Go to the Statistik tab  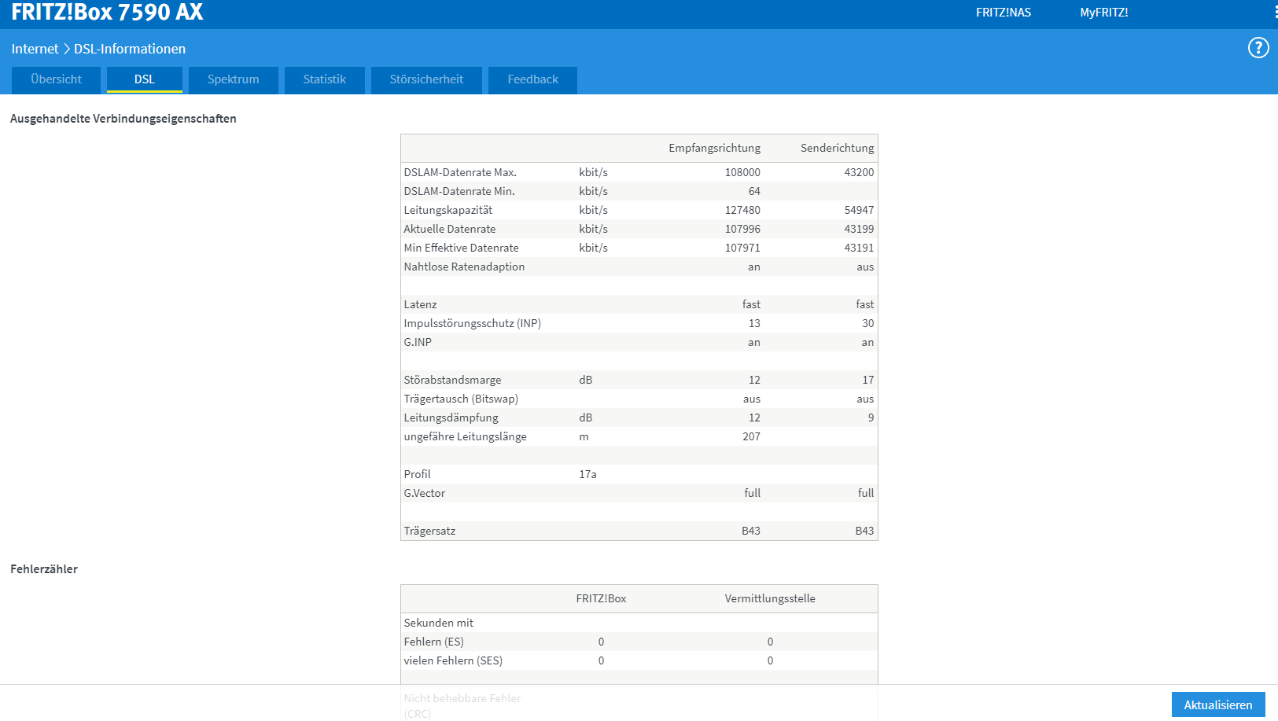point(325,79)
